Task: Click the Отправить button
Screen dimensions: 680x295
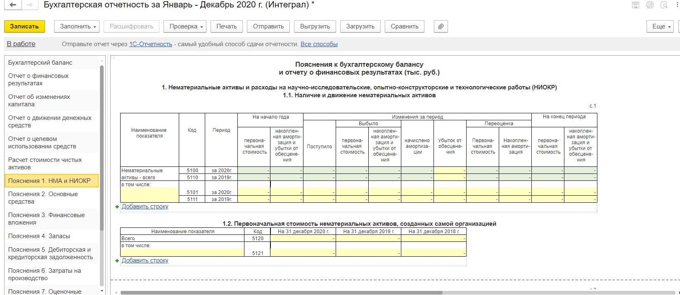Action: [x=268, y=26]
